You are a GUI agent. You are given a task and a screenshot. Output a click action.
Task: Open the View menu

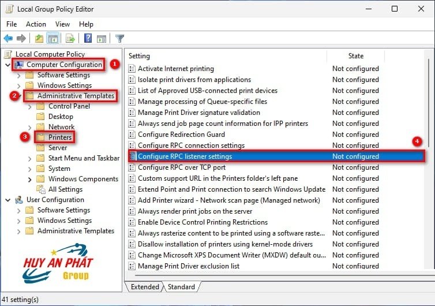pyautogui.click(x=62, y=24)
